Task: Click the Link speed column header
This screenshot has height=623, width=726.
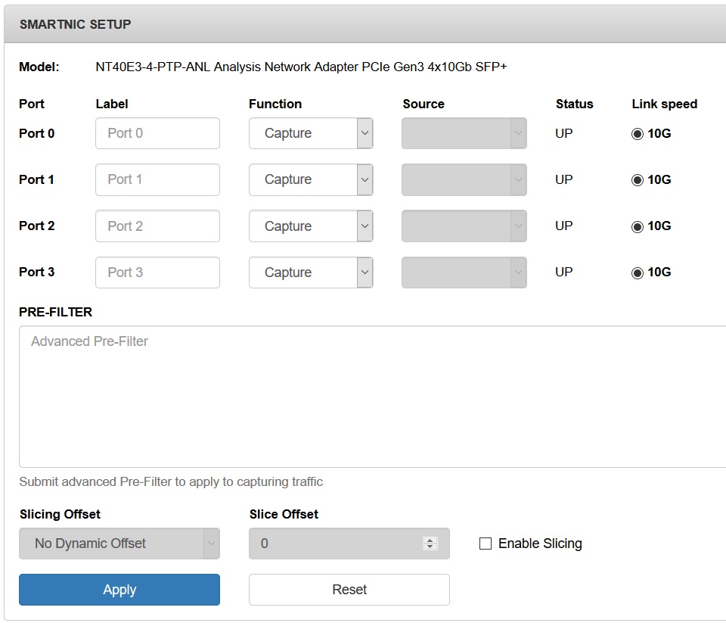Action: 665,104
